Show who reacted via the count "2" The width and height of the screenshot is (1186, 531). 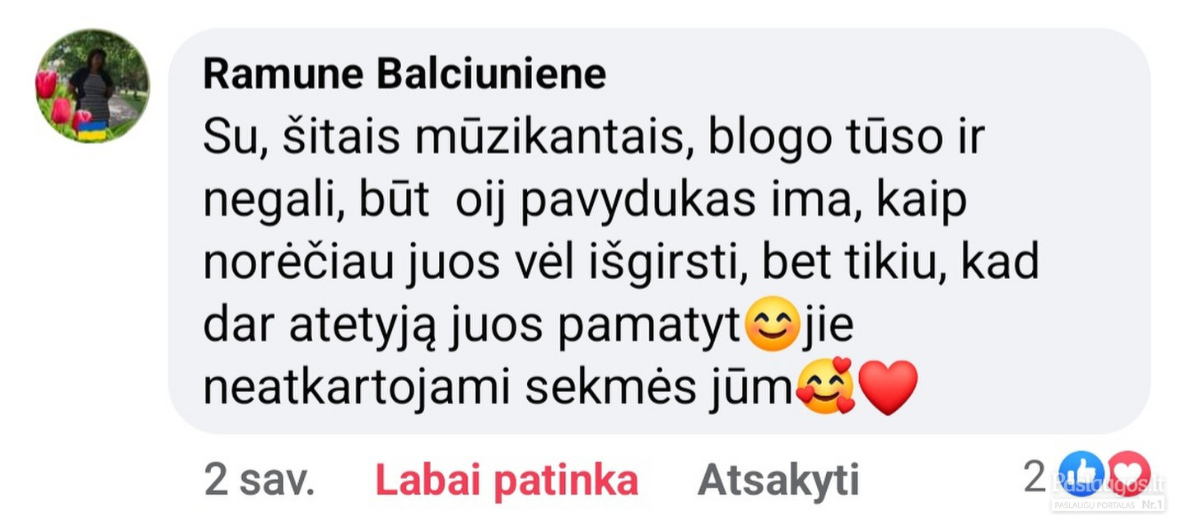[x=1034, y=477]
